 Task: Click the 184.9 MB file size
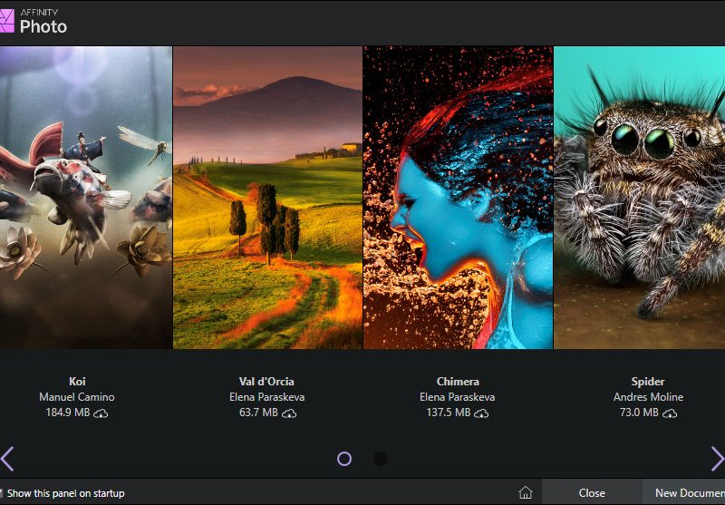pyautogui.click(x=68, y=412)
